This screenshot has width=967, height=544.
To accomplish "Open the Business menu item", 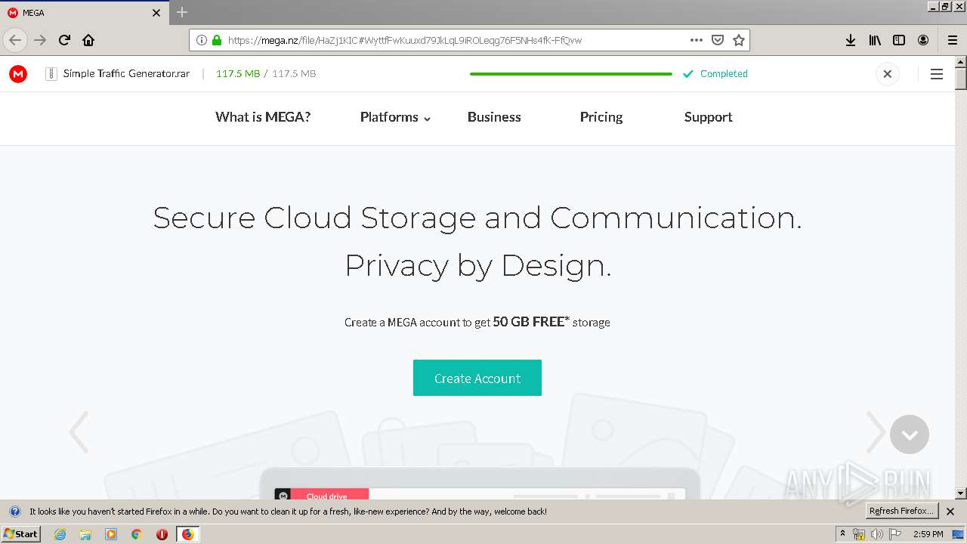I will (x=494, y=117).
